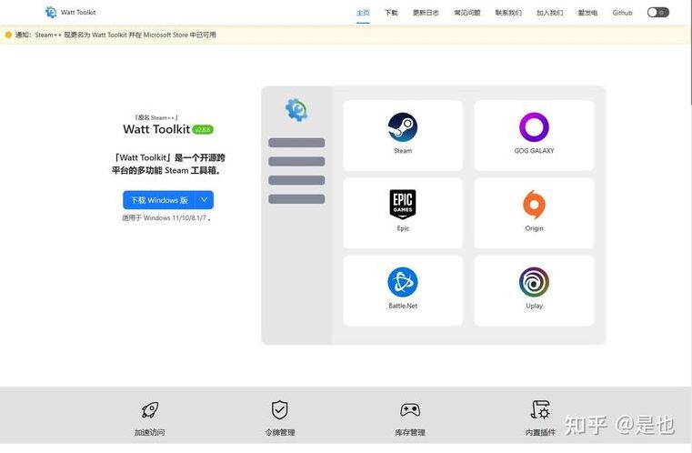
Task: Click the 内置插件 script gear icon
Action: point(540,410)
